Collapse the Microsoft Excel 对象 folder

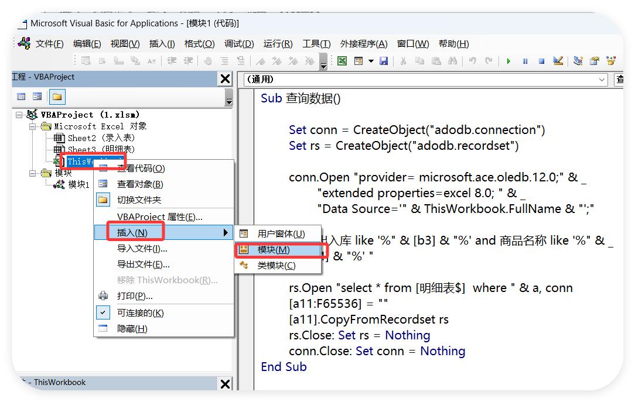point(32,126)
